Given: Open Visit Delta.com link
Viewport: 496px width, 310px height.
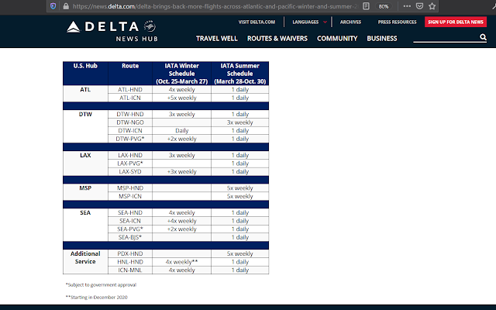Looking at the screenshot, I should pyautogui.click(x=257, y=22).
